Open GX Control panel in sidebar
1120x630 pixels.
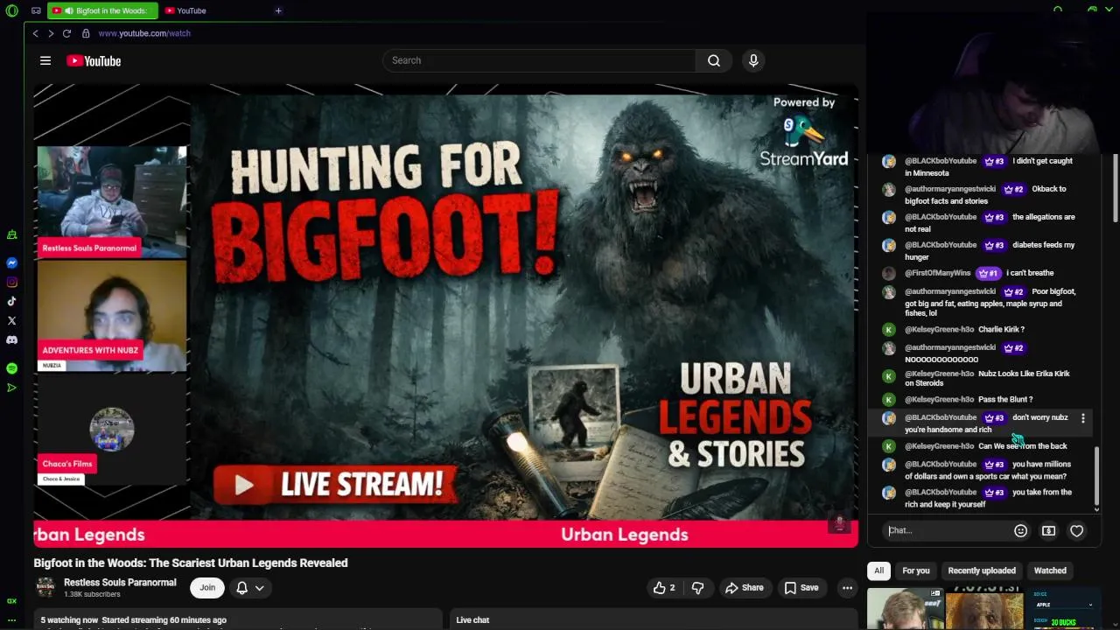coord(11,600)
